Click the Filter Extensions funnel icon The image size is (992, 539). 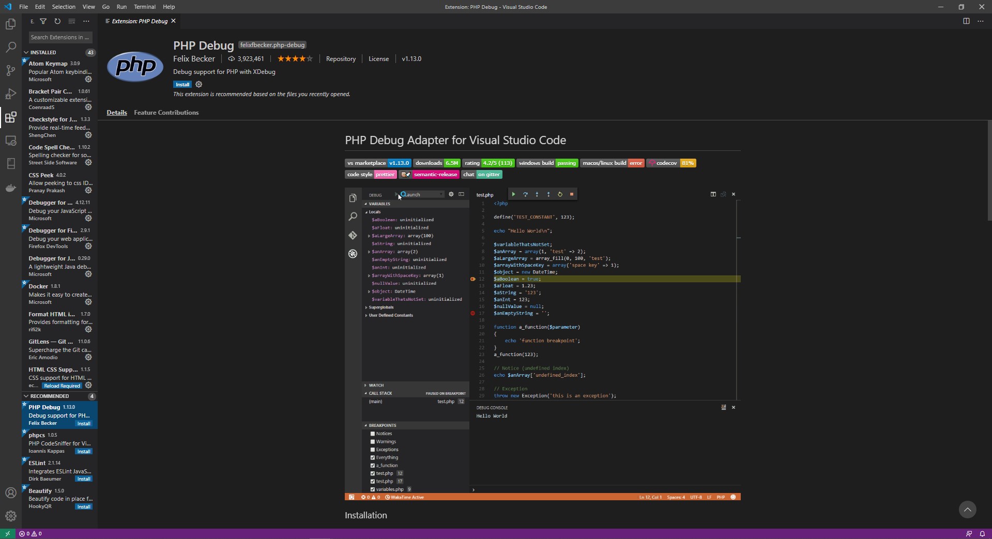point(43,21)
